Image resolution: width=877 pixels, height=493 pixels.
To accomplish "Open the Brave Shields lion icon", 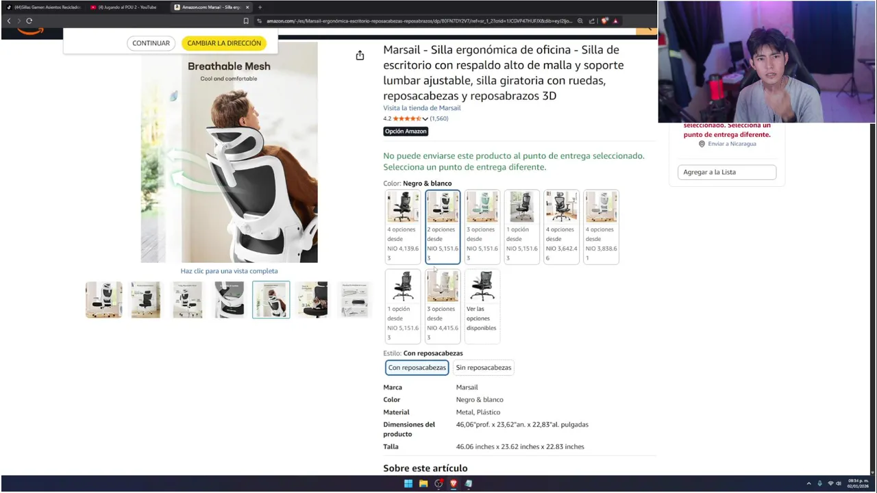I will pyautogui.click(x=604, y=21).
